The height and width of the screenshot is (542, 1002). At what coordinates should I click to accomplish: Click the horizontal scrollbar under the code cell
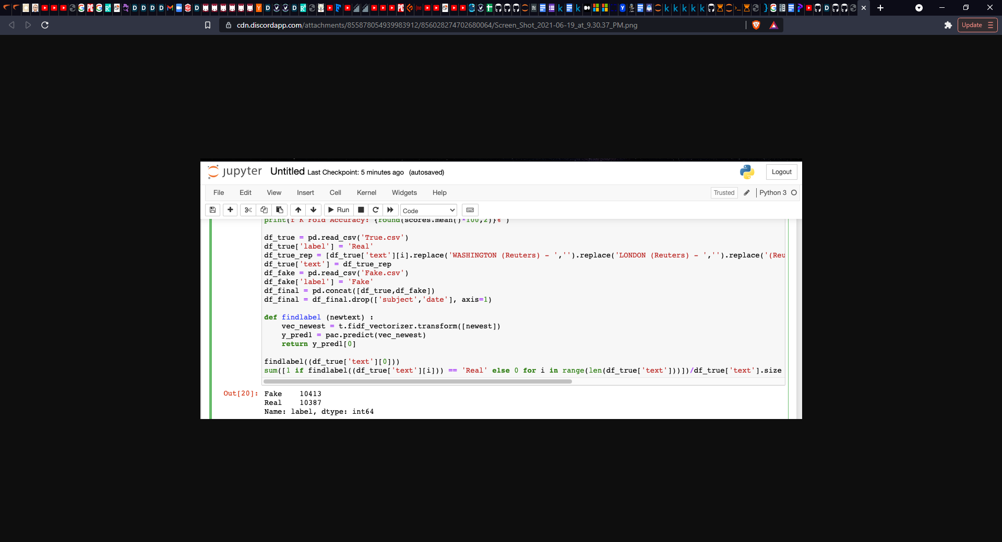[417, 381]
